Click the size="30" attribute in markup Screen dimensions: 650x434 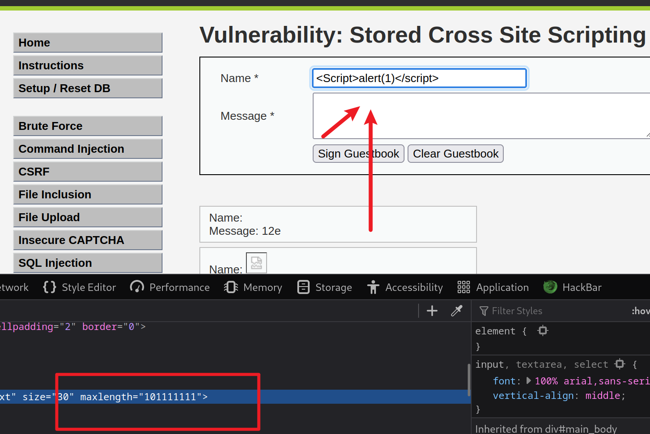(48, 397)
